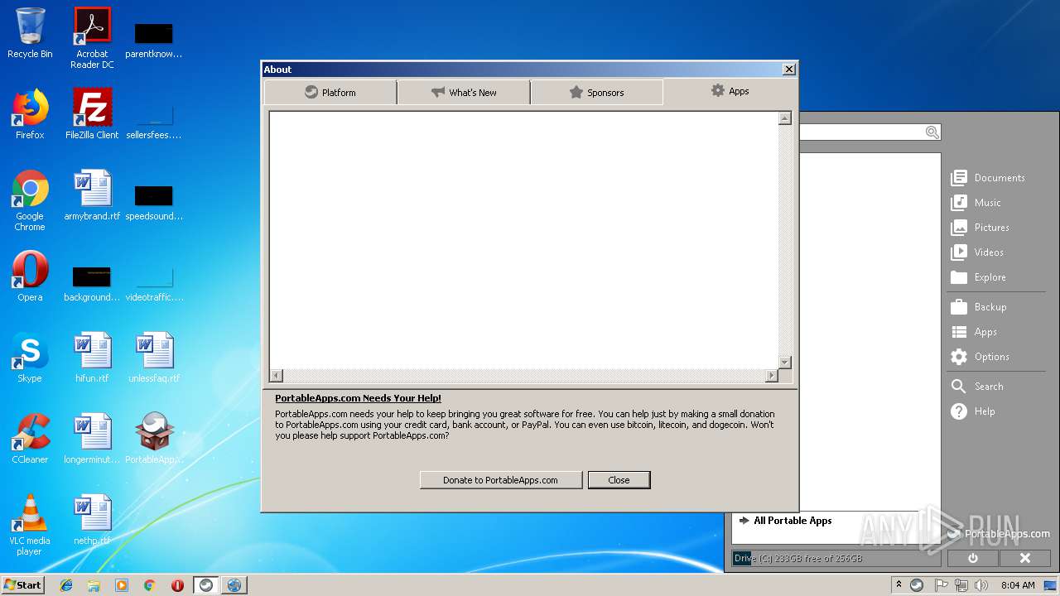
Task: Click the 8:04 AM taskbar clock
Action: [x=1017, y=585]
